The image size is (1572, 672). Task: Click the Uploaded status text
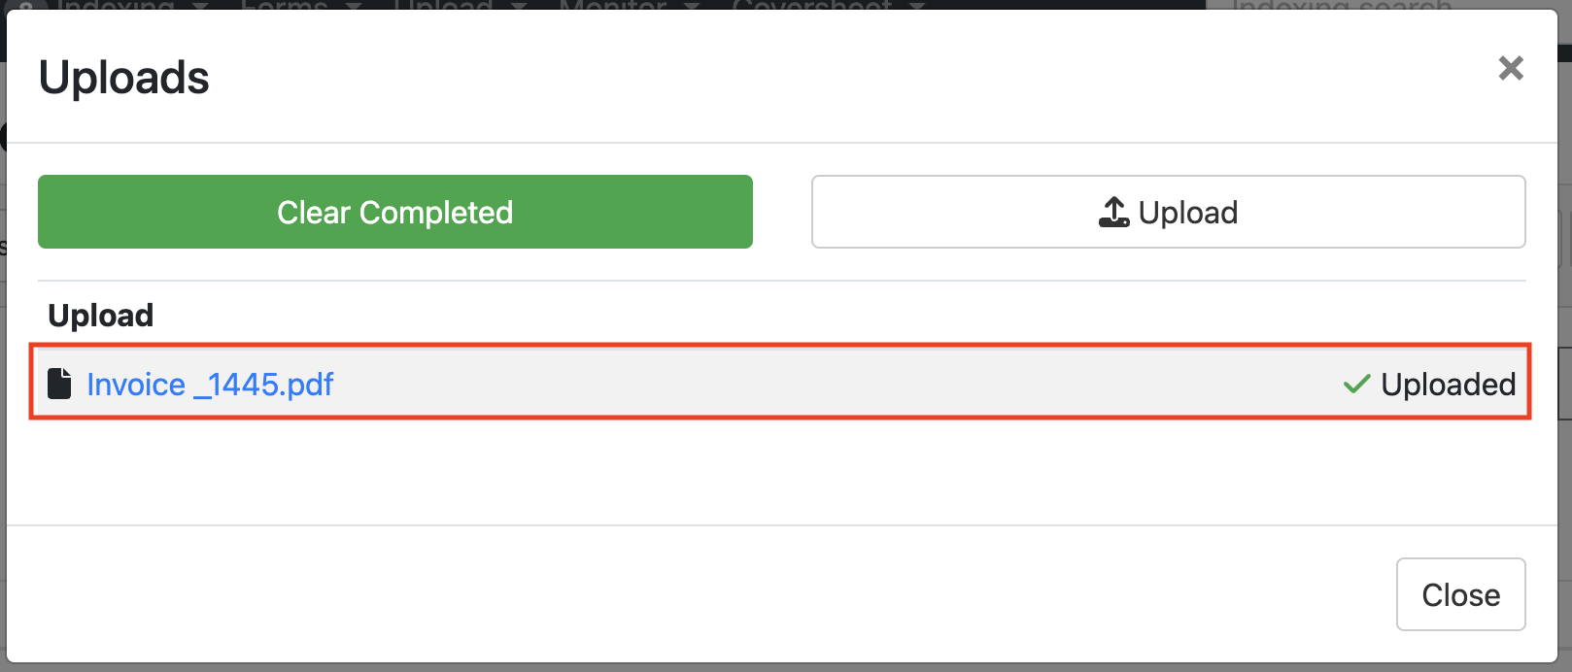pos(1448,385)
